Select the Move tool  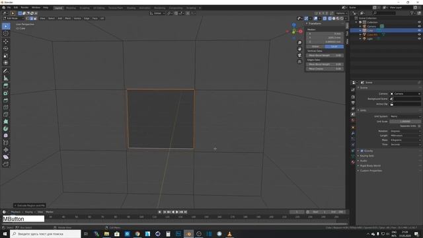pos(6,41)
